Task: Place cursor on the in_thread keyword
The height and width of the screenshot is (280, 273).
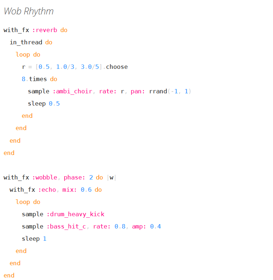Action: (26, 42)
